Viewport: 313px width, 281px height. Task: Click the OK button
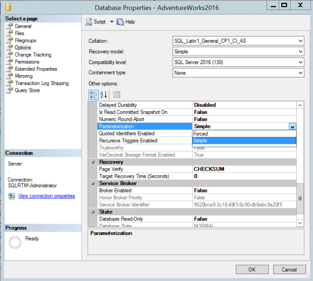click(x=252, y=270)
